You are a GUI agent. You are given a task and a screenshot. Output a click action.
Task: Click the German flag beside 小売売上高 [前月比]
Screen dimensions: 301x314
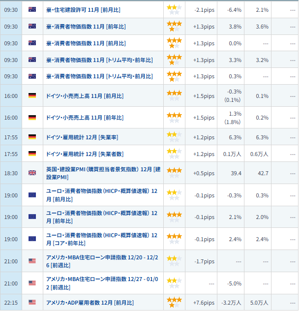click(32, 96)
